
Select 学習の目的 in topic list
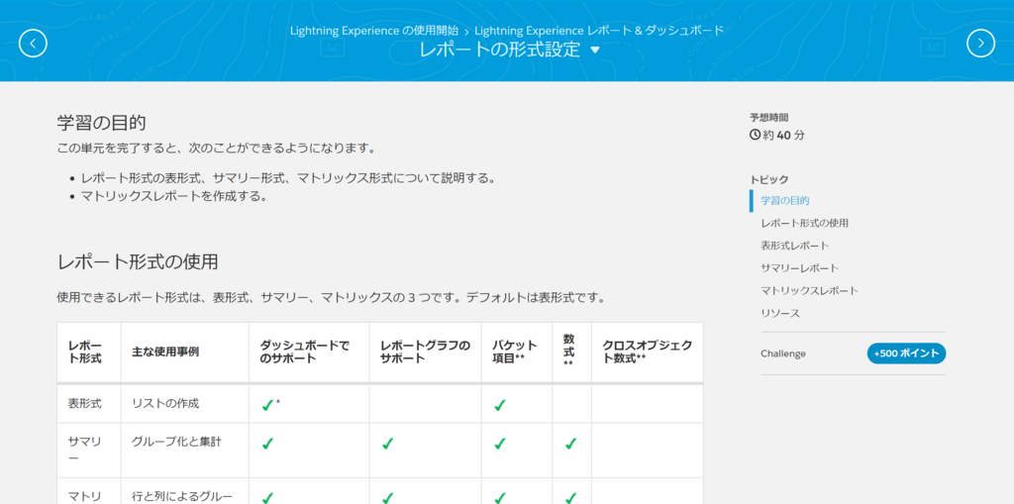tap(785, 201)
